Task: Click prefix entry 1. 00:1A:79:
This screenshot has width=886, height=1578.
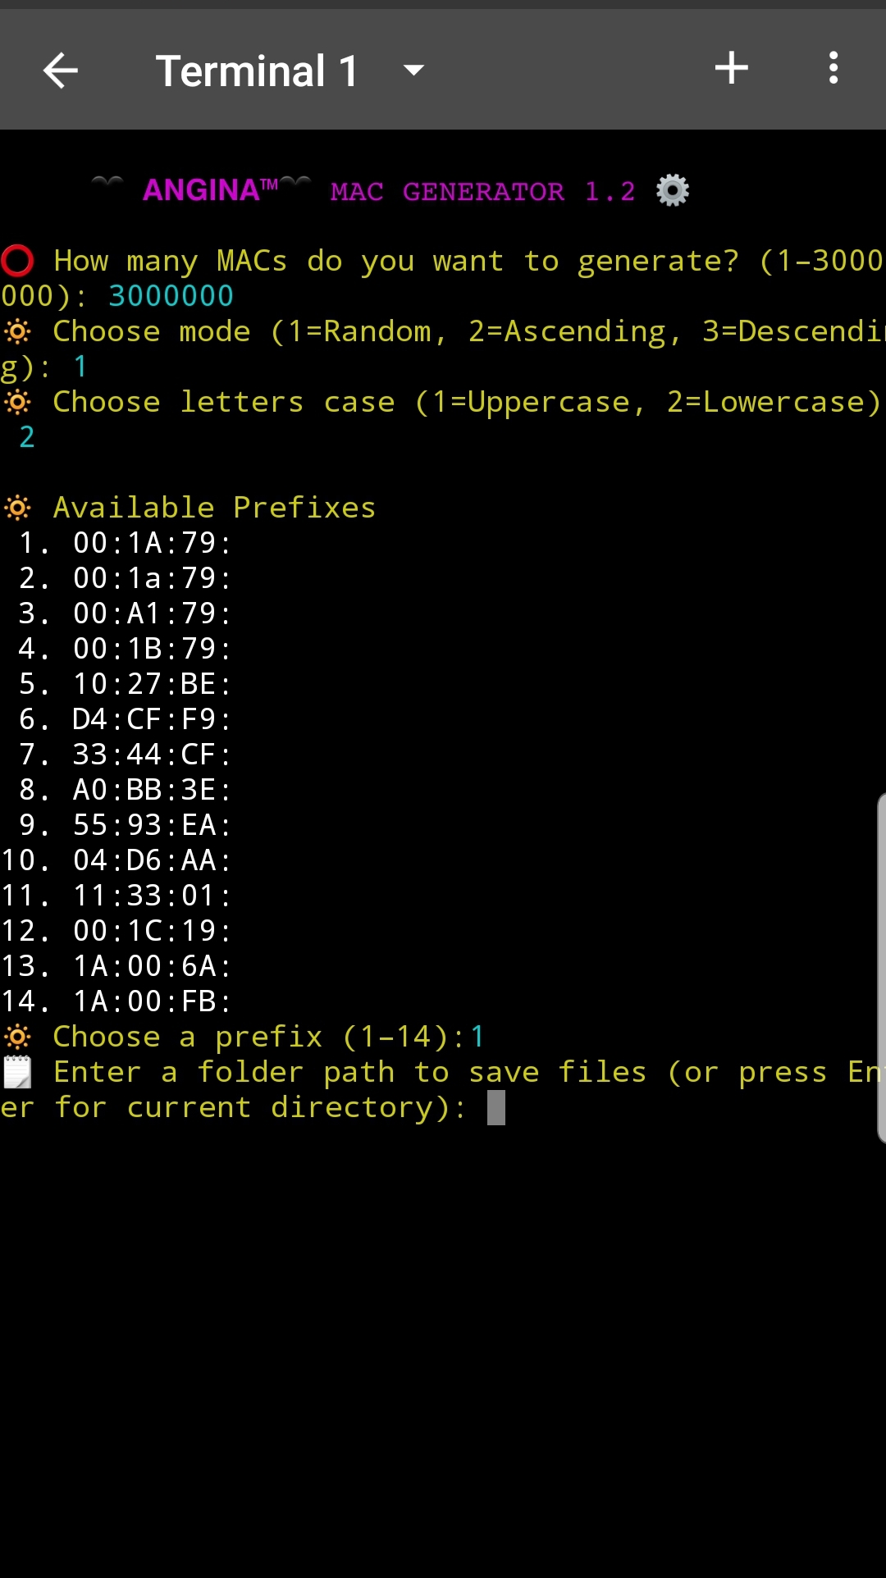Action: tap(126, 543)
